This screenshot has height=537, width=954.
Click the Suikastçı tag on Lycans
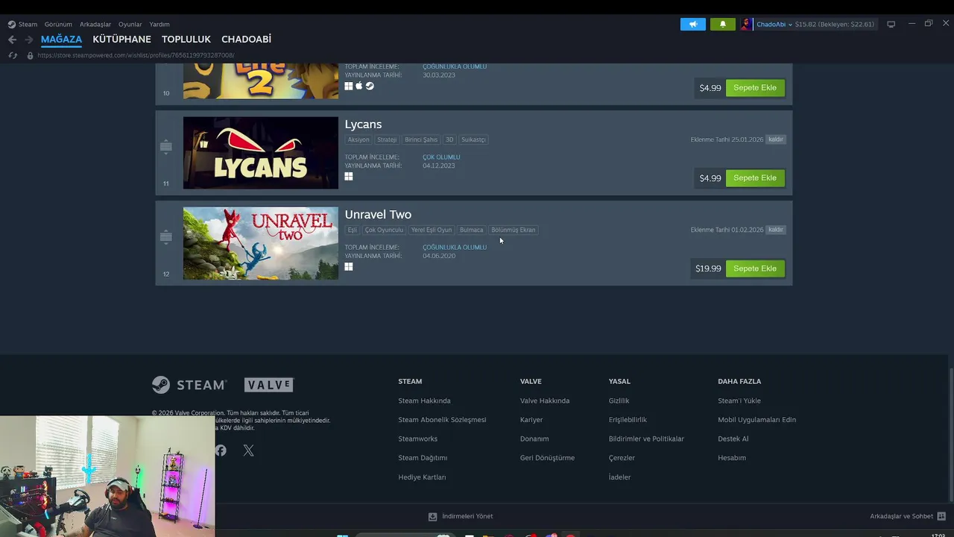point(473,139)
